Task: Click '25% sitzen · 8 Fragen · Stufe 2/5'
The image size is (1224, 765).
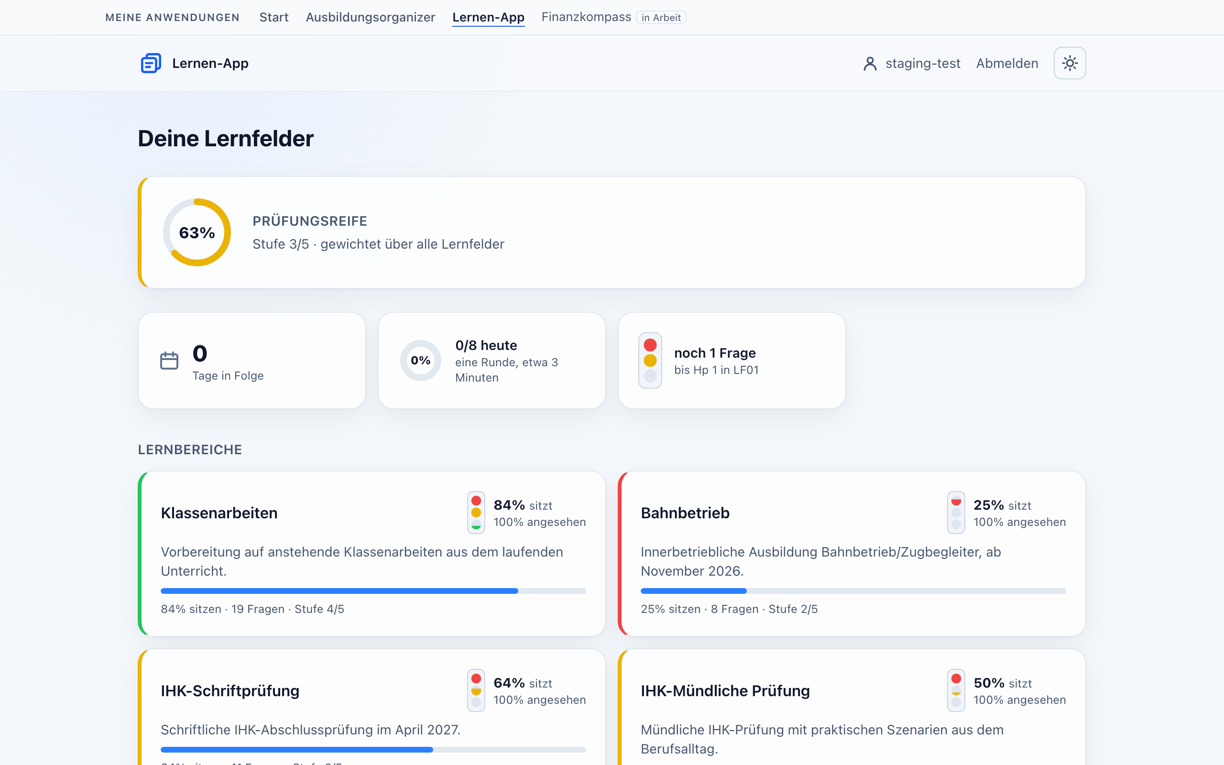Action: click(x=729, y=609)
